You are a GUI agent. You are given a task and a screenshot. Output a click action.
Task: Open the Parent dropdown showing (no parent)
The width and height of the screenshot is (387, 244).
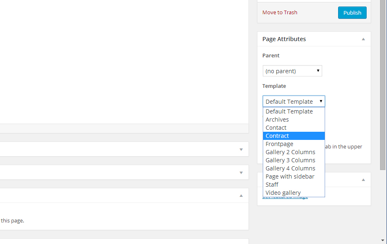292,71
